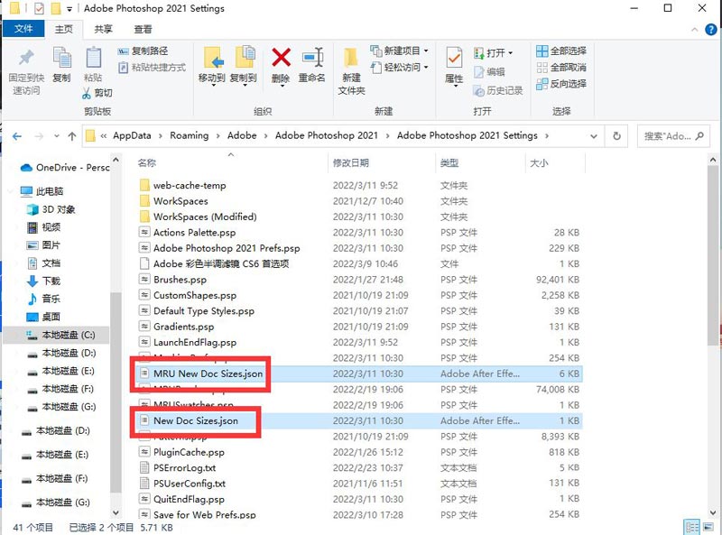Open the 轻松访问 dropdown
Image resolution: width=722 pixels, height=535 pixels.
point(399,68)
